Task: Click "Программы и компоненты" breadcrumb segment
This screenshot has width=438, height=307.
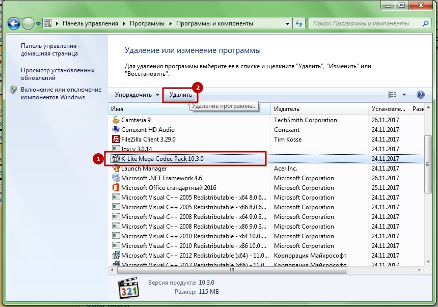Action: (x=214, y=23)
